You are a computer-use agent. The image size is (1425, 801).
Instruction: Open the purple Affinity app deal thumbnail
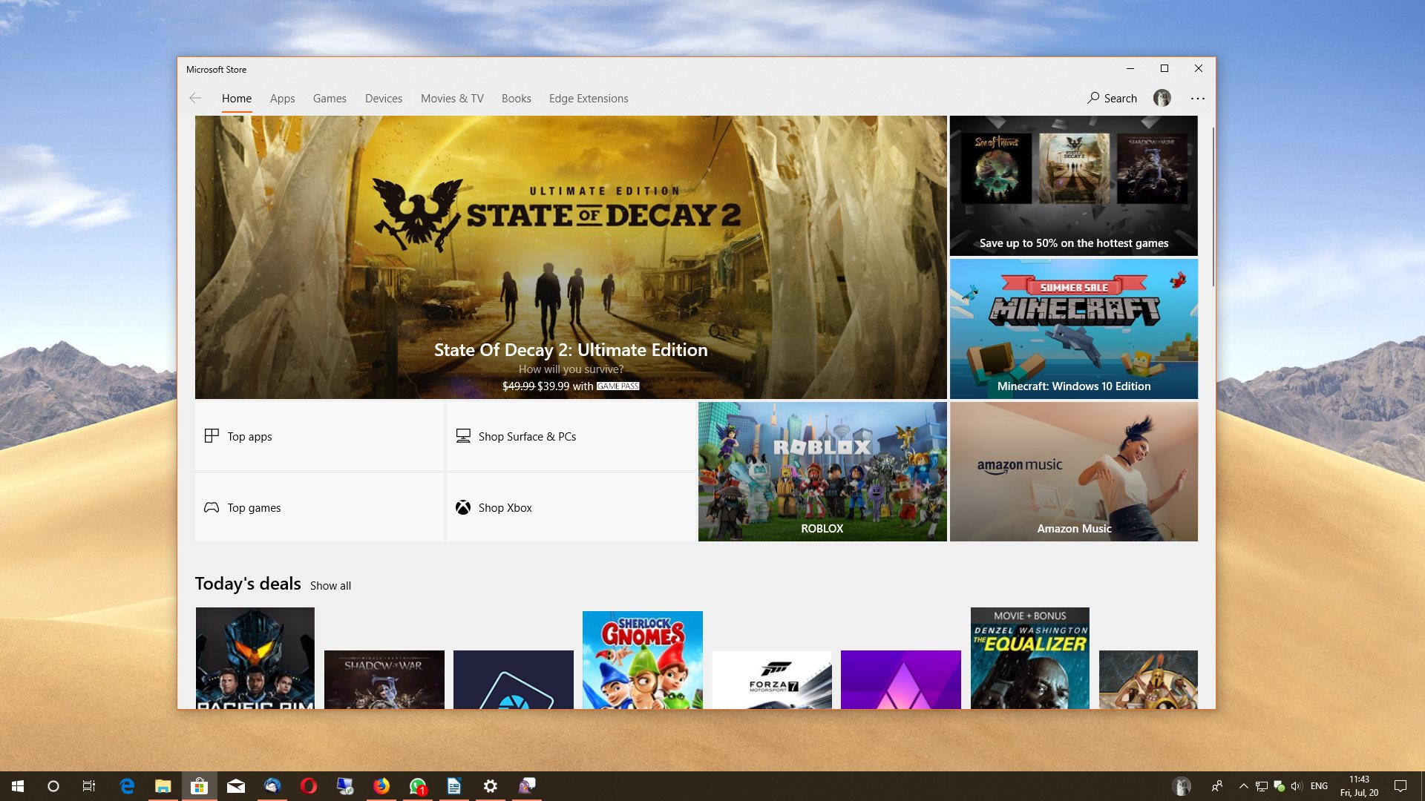point(901,679)
